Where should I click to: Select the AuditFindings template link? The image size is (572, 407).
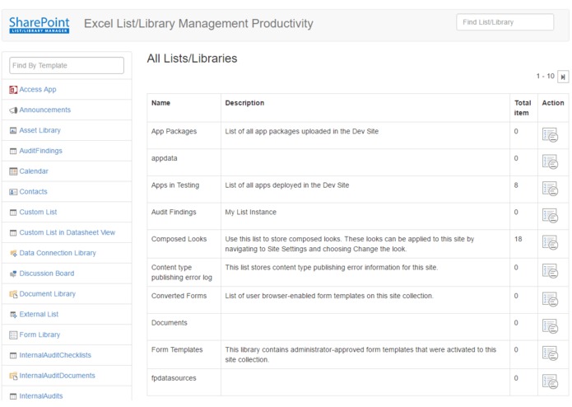tap(40, 151)
